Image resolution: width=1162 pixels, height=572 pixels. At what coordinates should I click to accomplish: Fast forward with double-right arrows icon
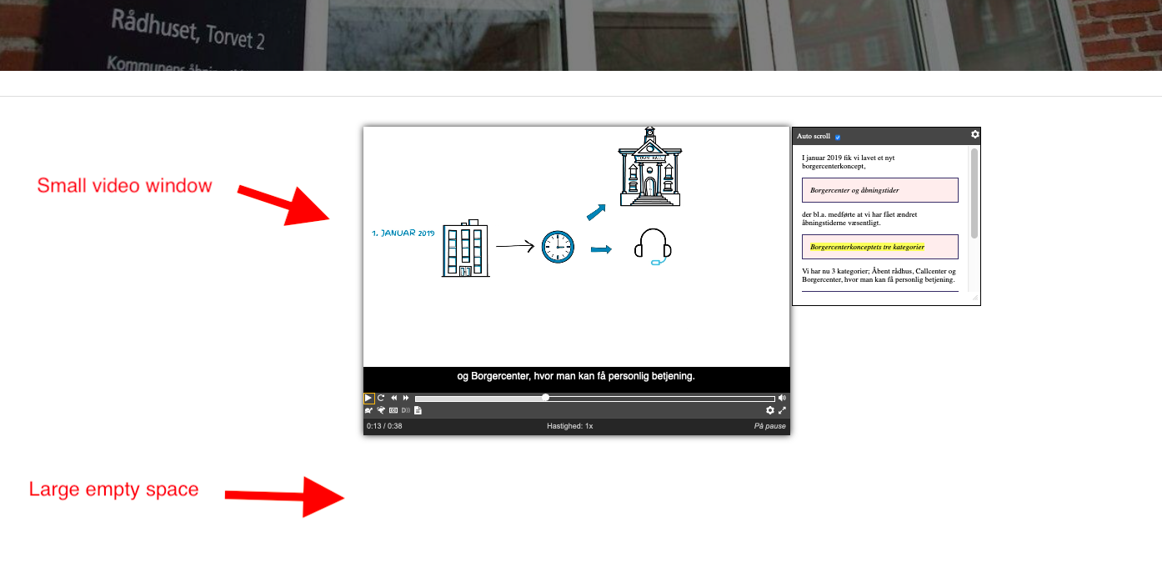click(406, 398)
